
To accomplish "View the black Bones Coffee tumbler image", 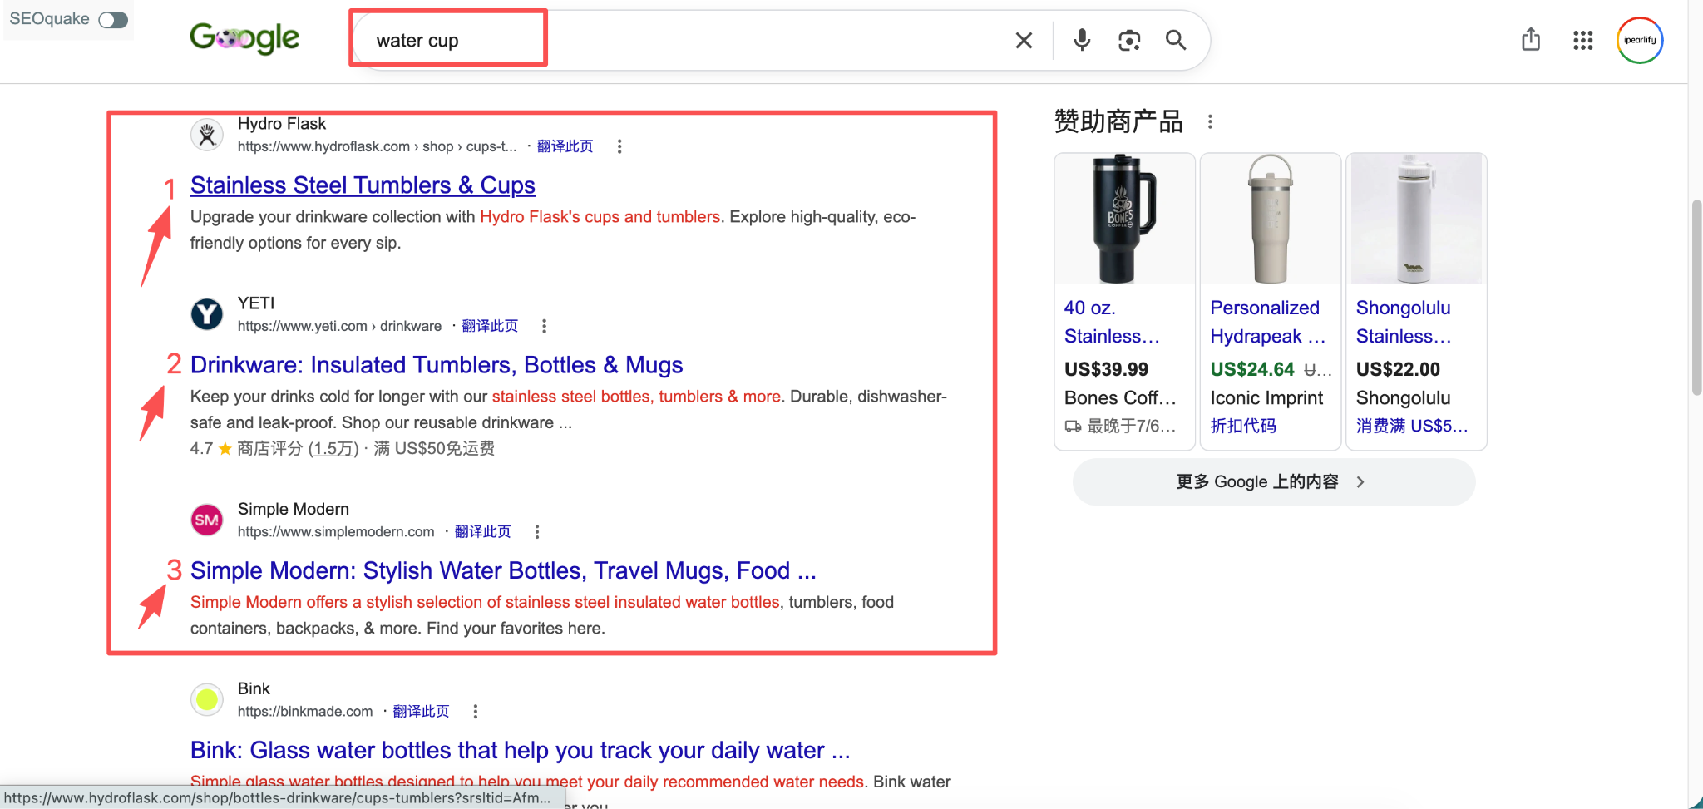I will [x=1124, y=219].
